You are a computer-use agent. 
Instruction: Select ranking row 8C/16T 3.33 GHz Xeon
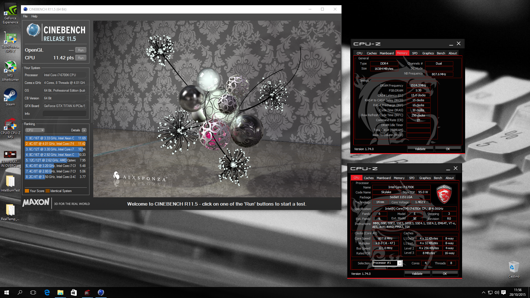tap(56, 138)
